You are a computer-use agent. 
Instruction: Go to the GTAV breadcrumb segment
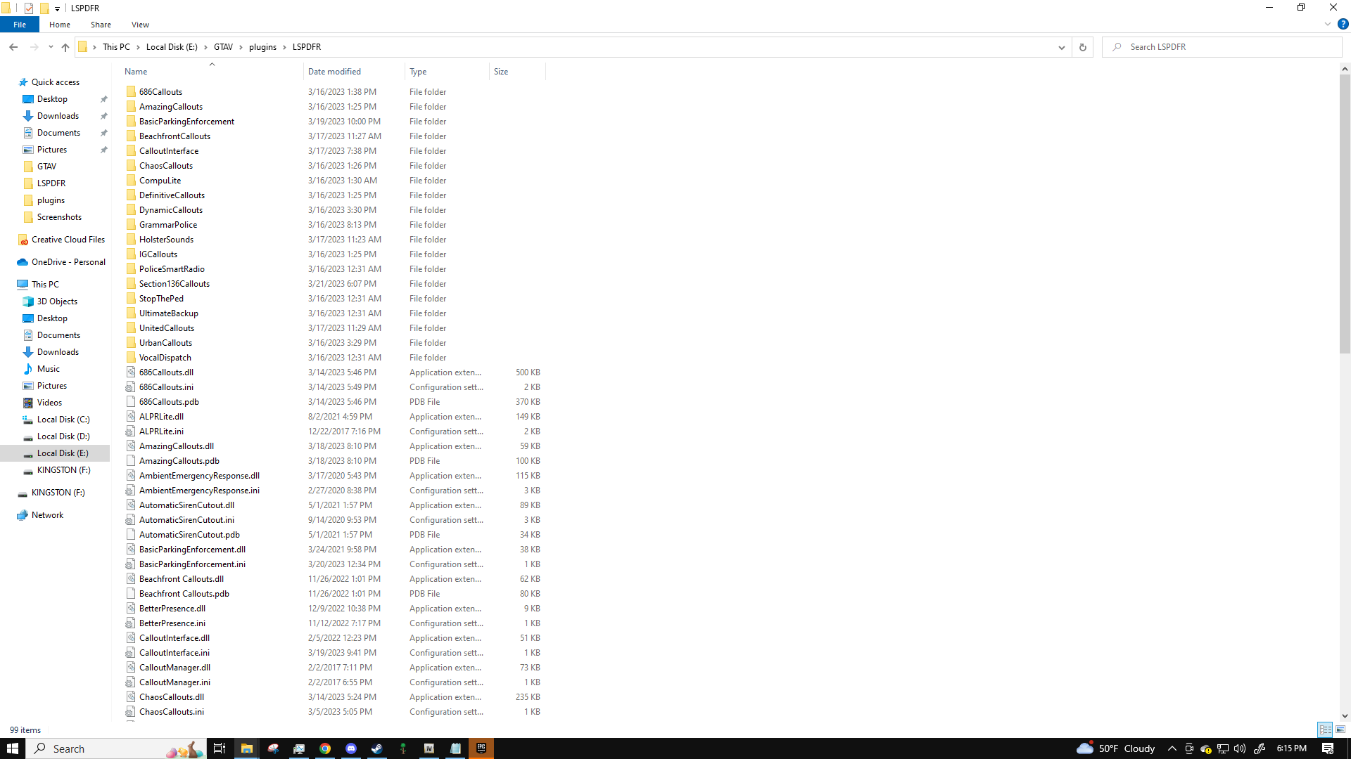[223, 47]
